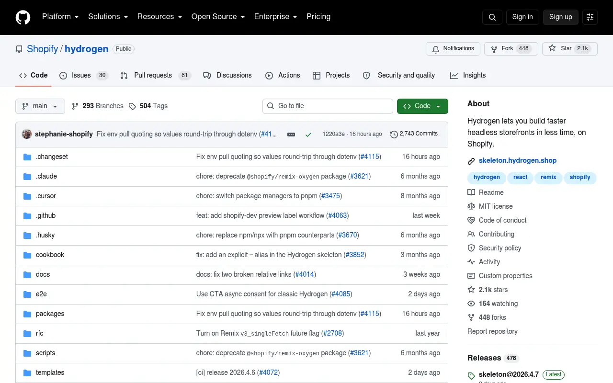Image resolution: width=613 pixels, height=383 pixels.
Task: Open the packages folder
Action: (x=50, y=314)
